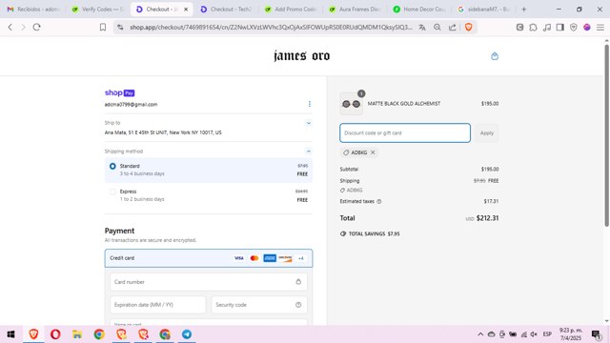The height and width of the screenshot is (343, 610).
Task: Click the james oro store logo
Action: click(x=301, y=56)
